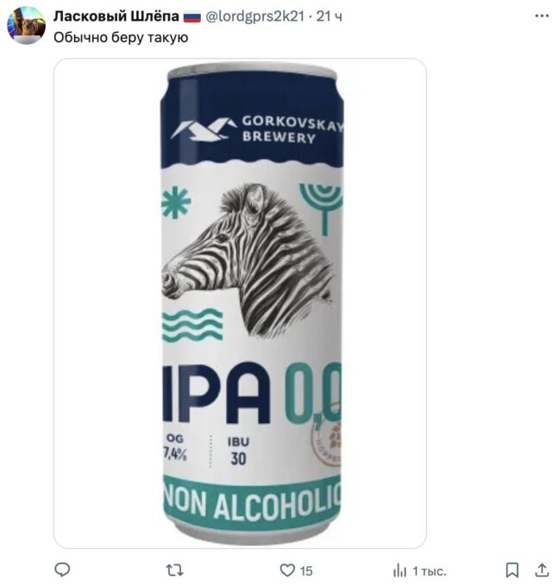
Task: Click the view count 1 тыс.
Action: point(430,571)
